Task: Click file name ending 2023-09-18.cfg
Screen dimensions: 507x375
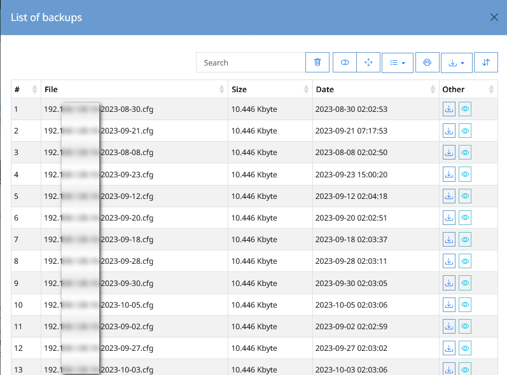Action: [99, 240]
